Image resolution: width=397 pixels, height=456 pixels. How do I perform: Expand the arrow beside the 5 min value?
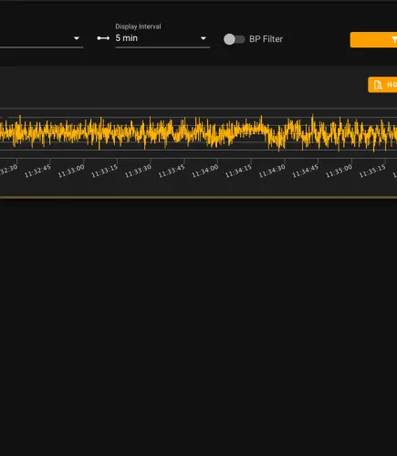click(x=204, y=38)
